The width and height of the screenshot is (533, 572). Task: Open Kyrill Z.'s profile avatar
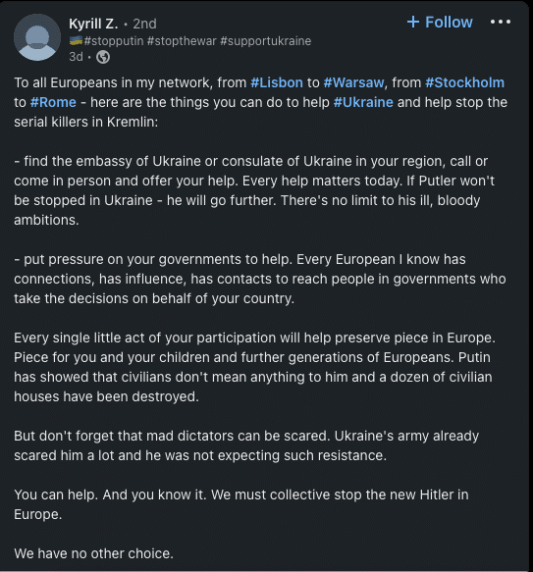tap(37, 37)
